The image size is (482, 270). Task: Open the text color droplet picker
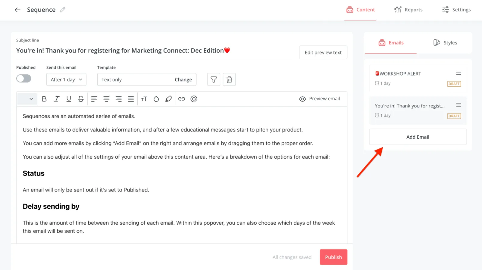click(x=156, y=99)
